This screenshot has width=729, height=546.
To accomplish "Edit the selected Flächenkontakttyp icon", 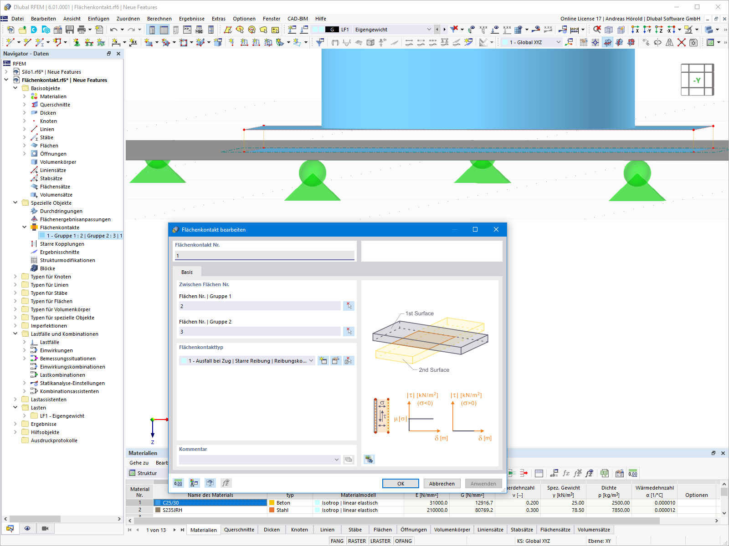I will (336, 361).
